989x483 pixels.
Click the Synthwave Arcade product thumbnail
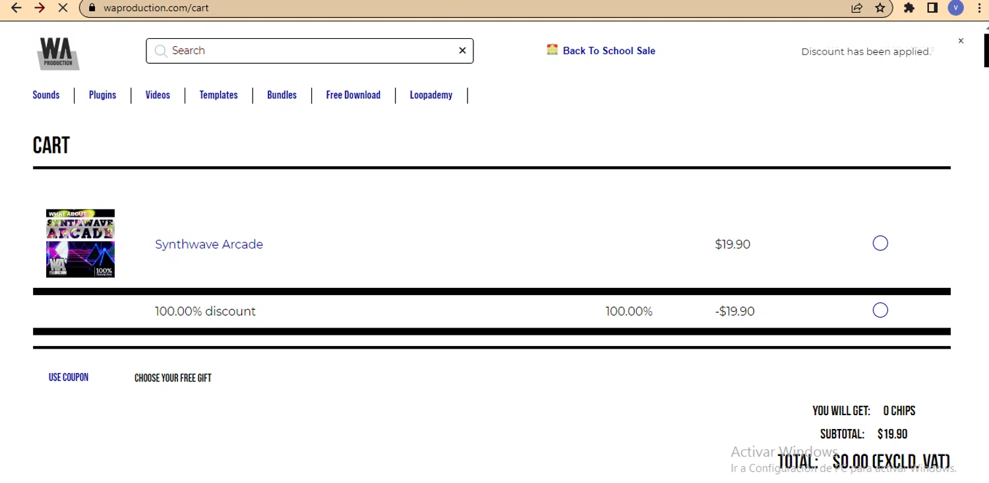click(x=80, y=243)
